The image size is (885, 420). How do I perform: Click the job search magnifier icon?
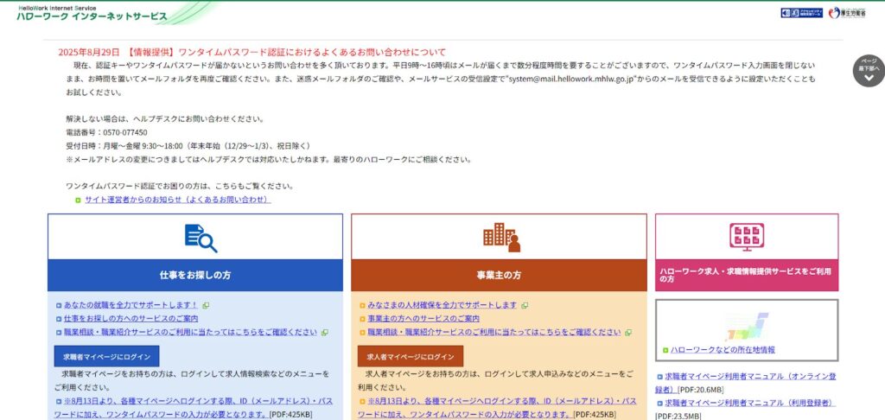tap(201, 237)
